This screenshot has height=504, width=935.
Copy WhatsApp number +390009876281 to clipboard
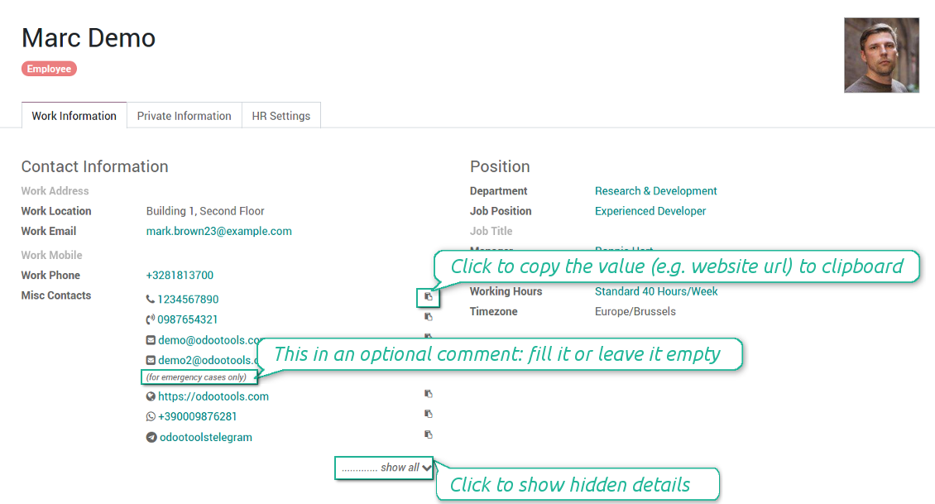point(429,414)
